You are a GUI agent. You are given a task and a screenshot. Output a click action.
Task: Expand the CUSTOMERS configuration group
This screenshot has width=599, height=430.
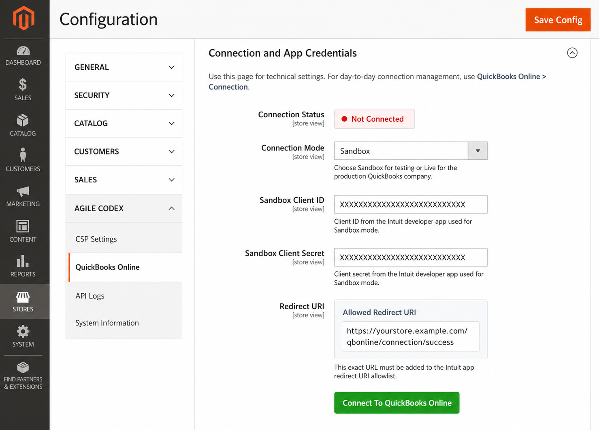coord(124,151)
